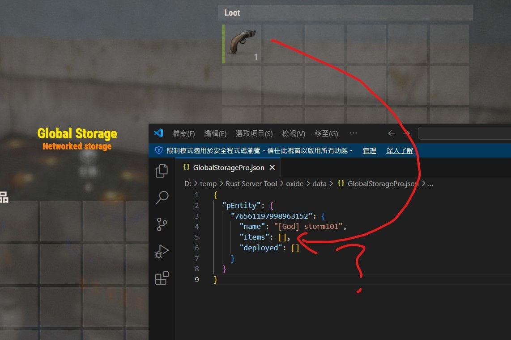The image size is (511, 340).
Task: Click the Networked storage subtitle
Action: (x=77, y=146)
